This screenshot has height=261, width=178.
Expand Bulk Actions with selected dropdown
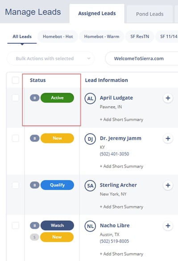pyautogui.click(x=51, y=59)
